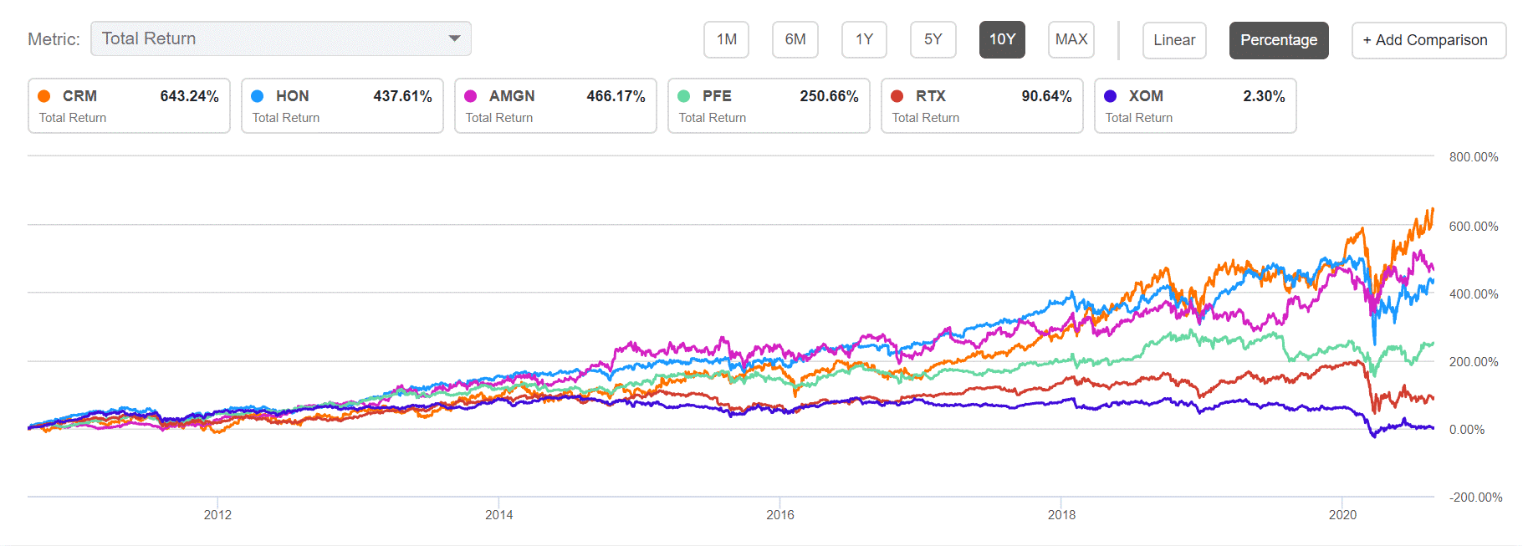Click the dropdown arrow in the Metric selector

454,38
